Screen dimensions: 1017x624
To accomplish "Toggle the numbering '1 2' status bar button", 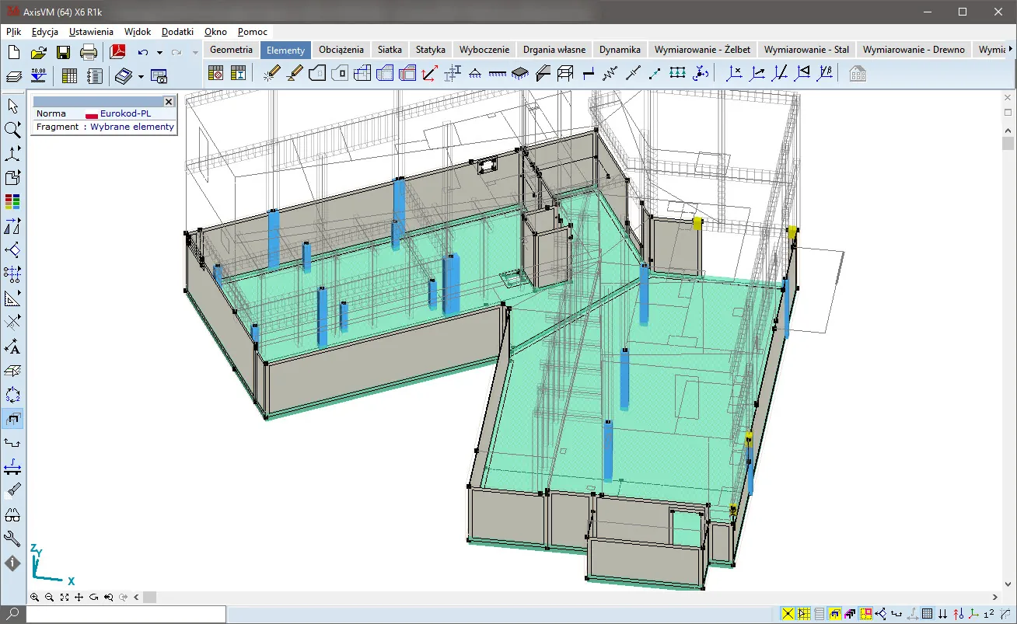I will point(989,614).
